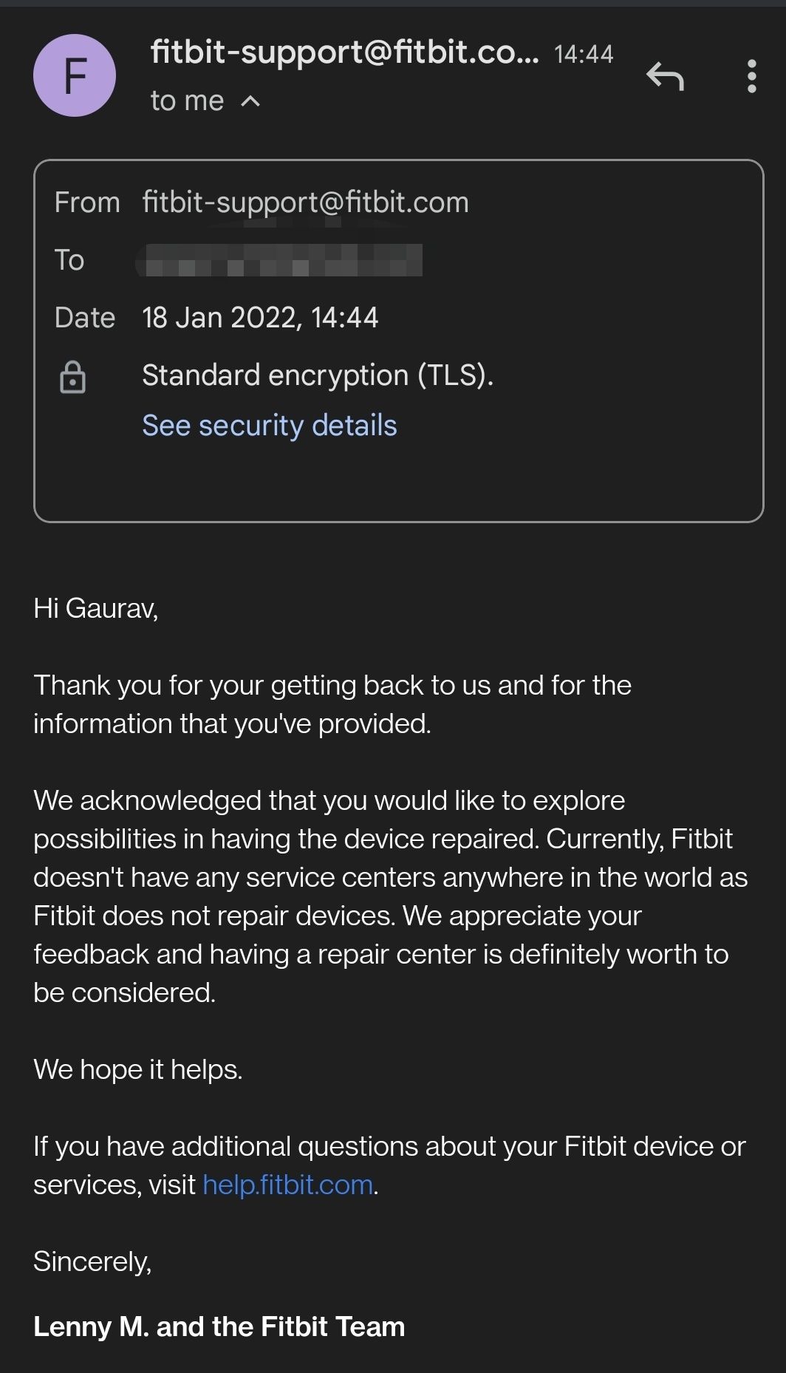Tap the greeting "Hi Gaurav,"
This screenshot has height=1373, width=786.
pyautogui.click(x=96, y=608)
